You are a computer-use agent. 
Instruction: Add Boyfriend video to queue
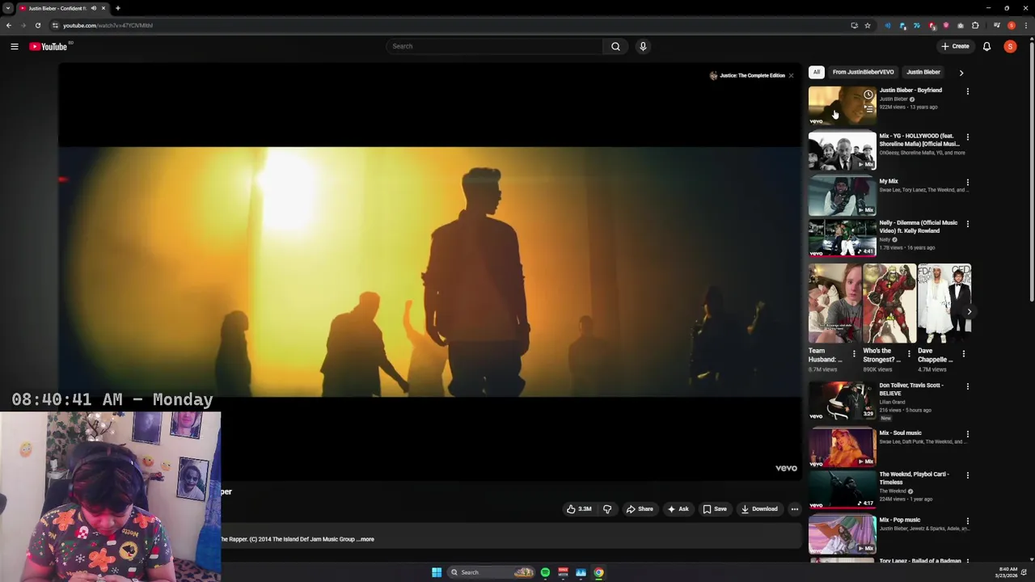tap(868, 108)
